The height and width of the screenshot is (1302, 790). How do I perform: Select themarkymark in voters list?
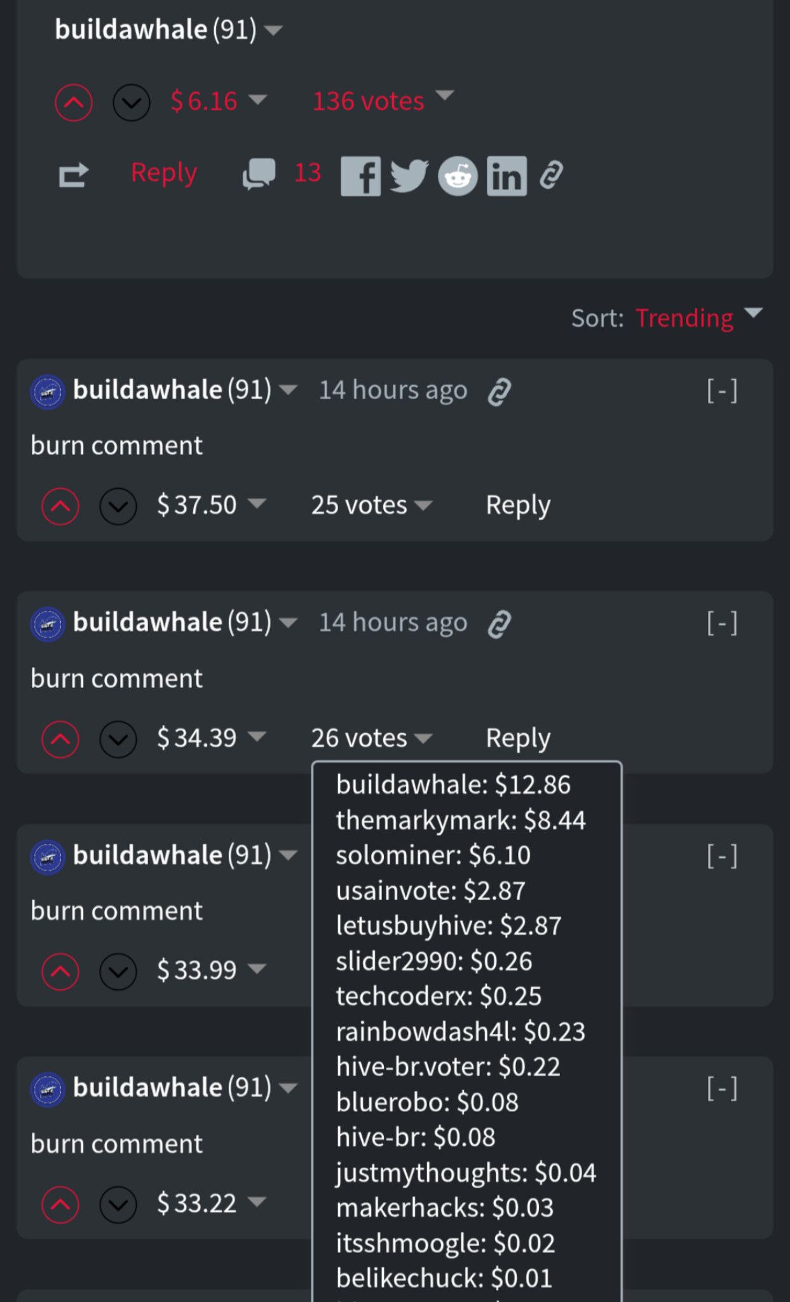tap(460, 820)
